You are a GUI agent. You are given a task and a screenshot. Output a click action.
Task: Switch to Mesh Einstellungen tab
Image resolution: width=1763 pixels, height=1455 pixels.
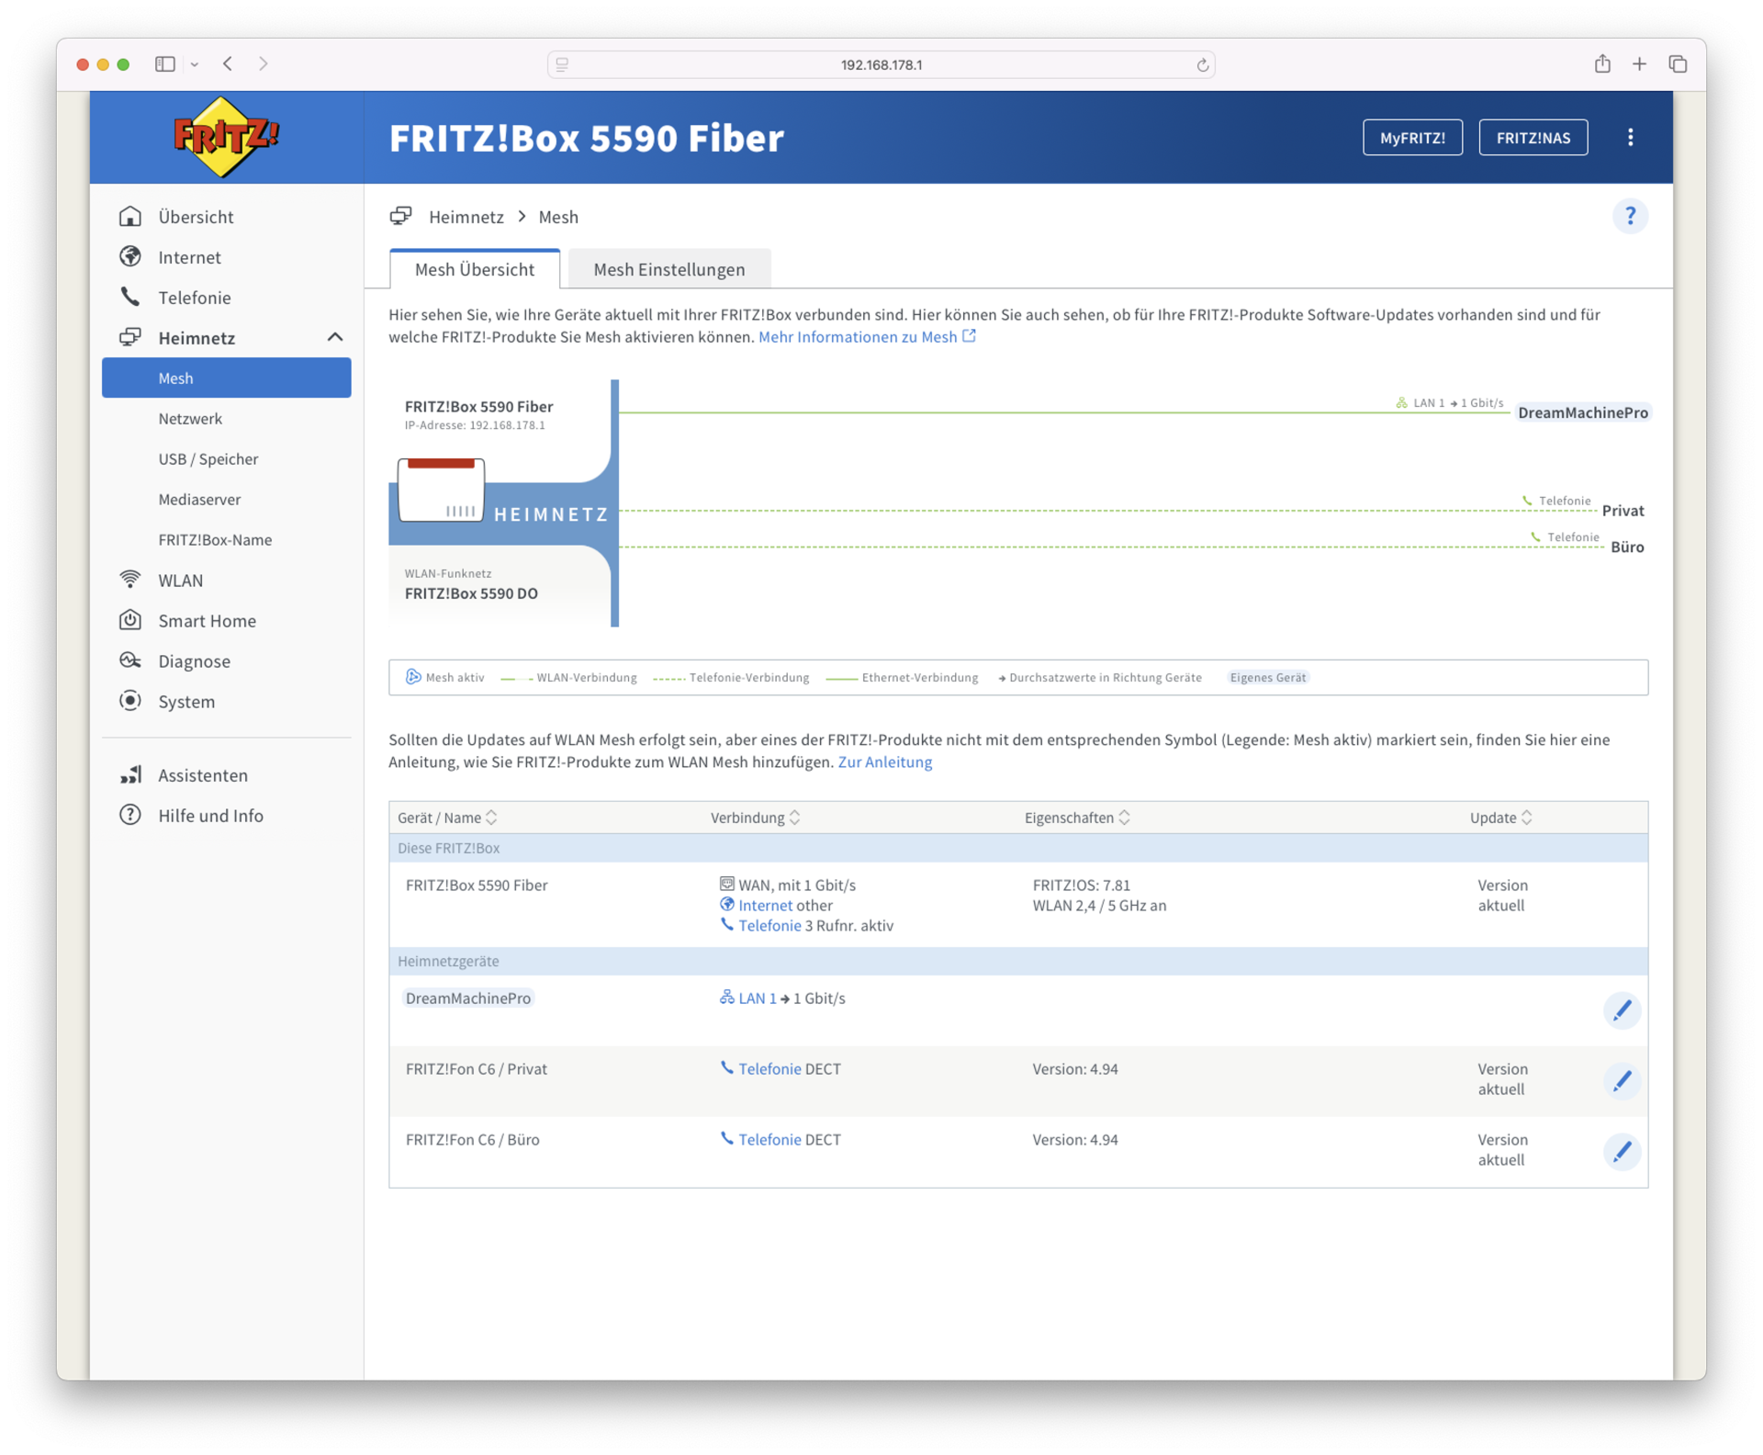pos(668,269)
